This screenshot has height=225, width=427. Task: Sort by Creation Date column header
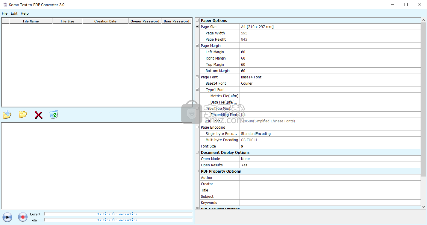coord(105,21)
